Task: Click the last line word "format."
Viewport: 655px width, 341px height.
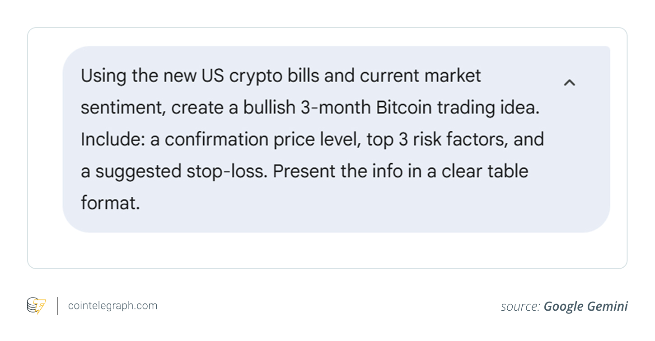Action: point(110,203)
